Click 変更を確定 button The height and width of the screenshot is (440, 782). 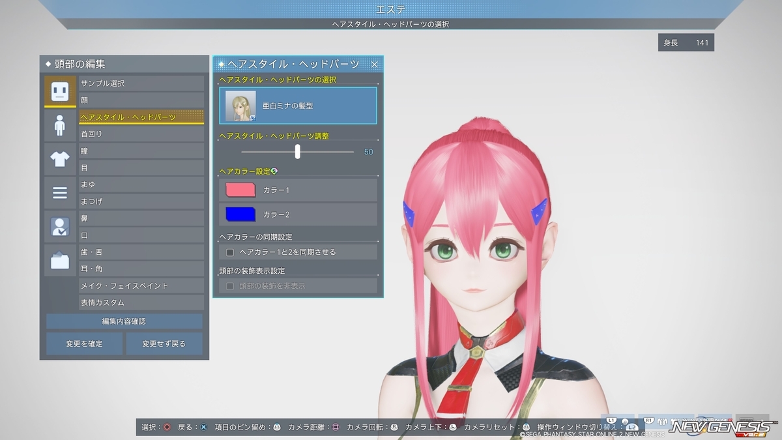[84, 344]
